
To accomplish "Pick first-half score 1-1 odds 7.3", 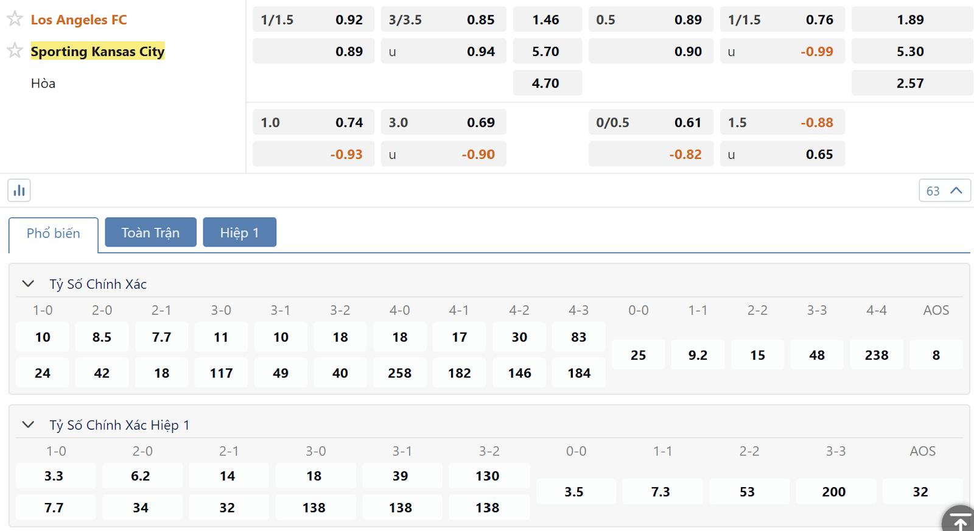I will pos(662,491).
